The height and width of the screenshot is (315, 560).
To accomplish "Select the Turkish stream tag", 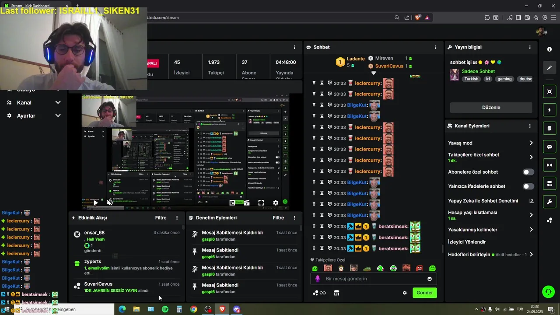I will coord(471,79).
